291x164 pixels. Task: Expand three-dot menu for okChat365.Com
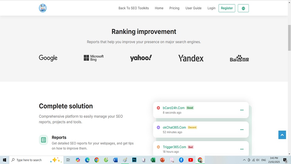coord(242,130)
